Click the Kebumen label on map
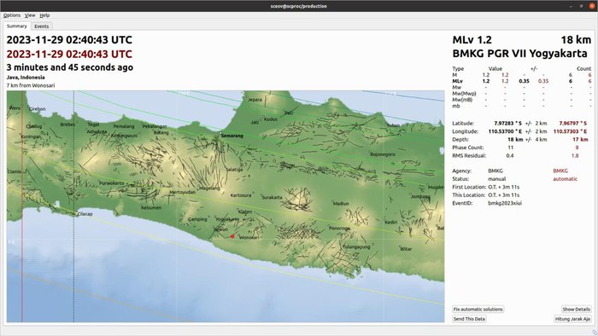This screenshot has width=598, height=336. [151, 208]
